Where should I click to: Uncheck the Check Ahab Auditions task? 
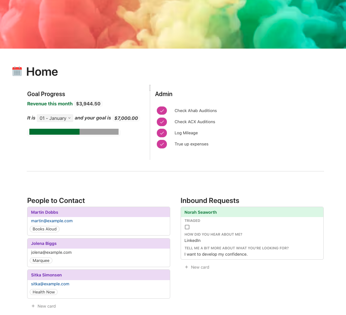(162, 111)
